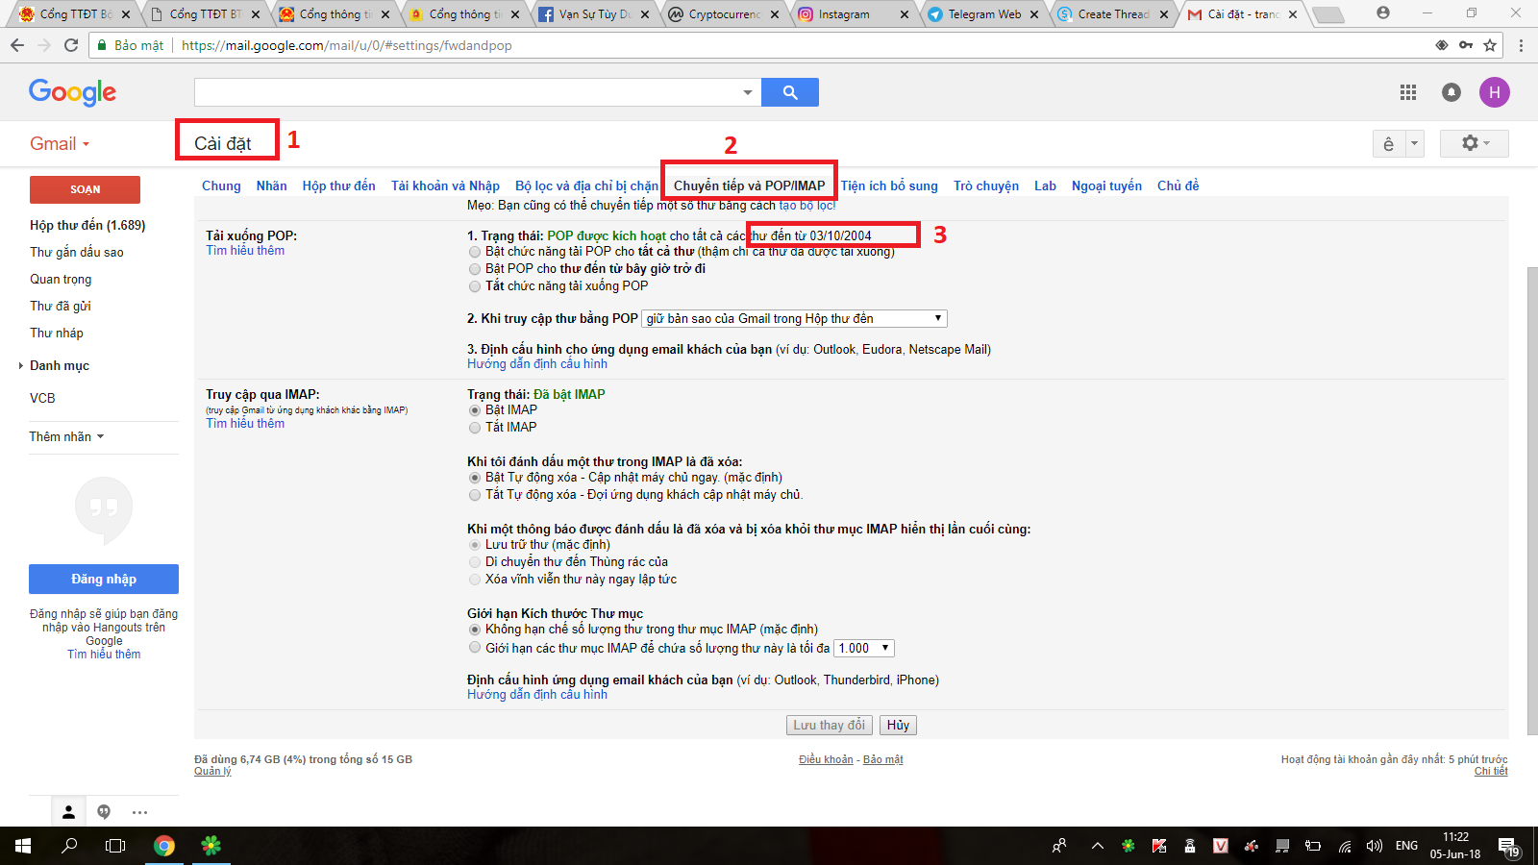Open the Hangouts three-dot more options
Screen dimensions: 1538x865
(140, 812)
